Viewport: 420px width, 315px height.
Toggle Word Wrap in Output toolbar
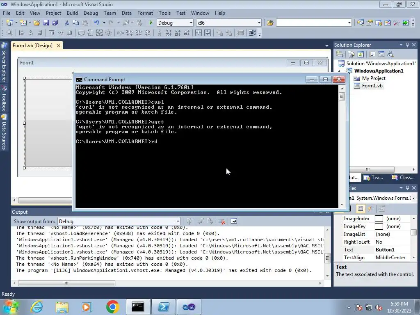click(233, 221)
